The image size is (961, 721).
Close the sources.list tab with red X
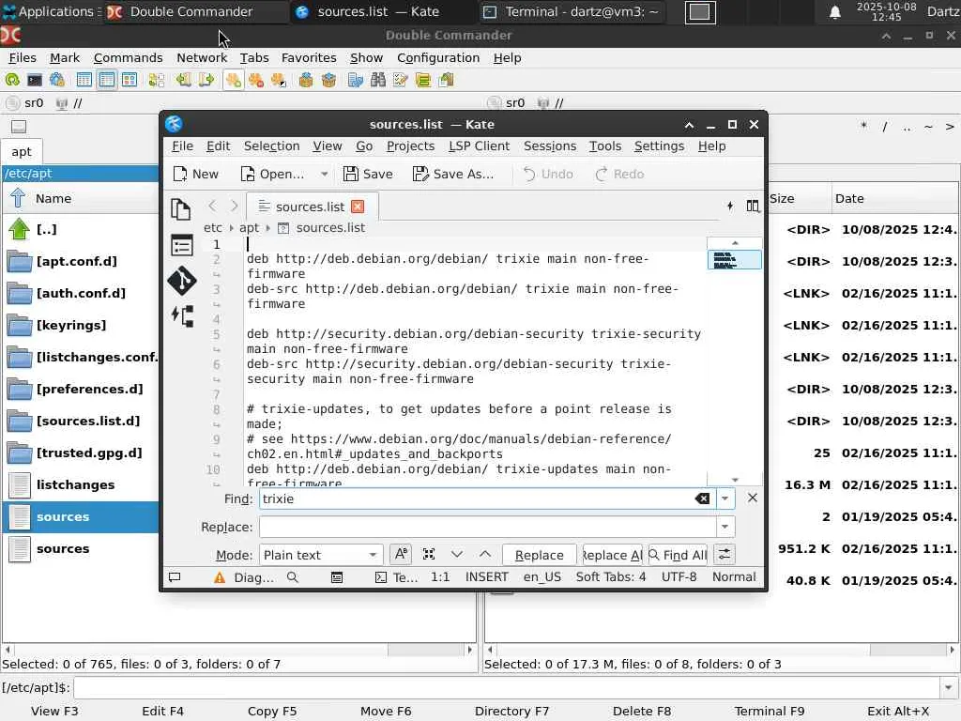click(x=358, y=207)
